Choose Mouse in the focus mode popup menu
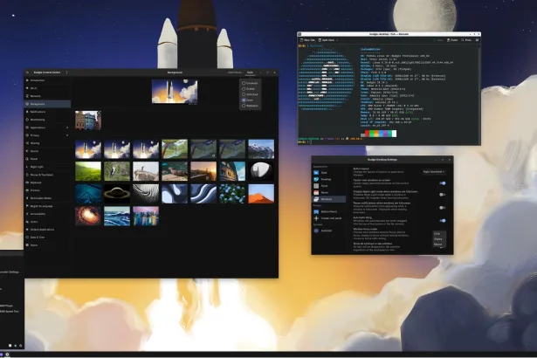 tap(437, 244)
